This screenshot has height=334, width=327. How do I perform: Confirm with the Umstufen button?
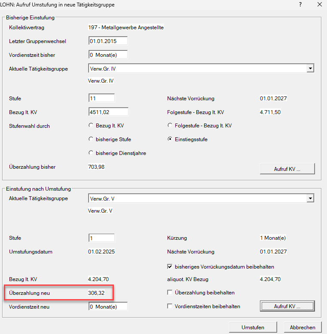253,327
